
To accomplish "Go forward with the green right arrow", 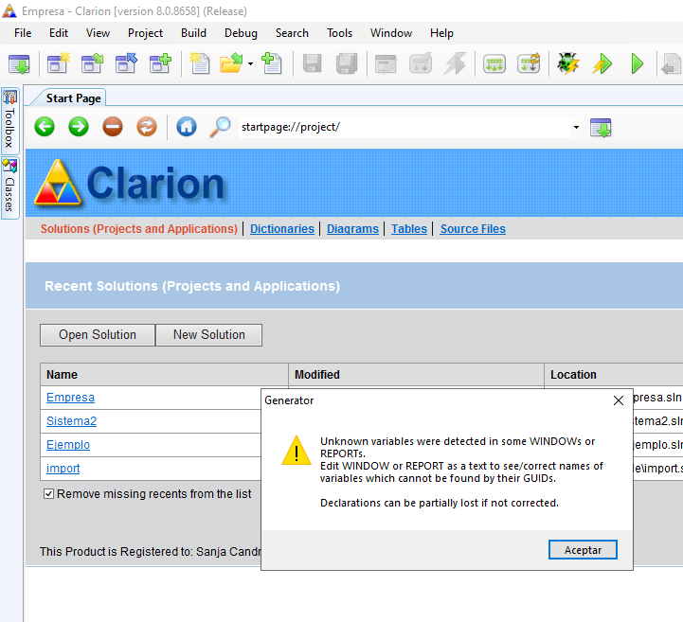I will [79, 127].
